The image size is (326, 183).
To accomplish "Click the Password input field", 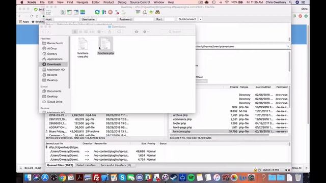I will (x=144, y=19).
